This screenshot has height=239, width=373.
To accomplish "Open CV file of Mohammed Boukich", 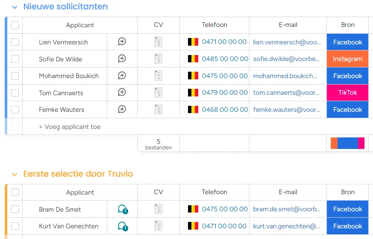I will (159, 76).
